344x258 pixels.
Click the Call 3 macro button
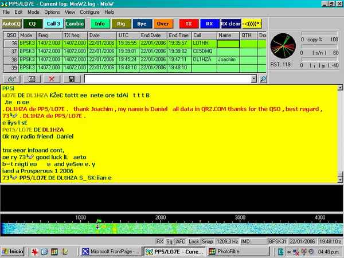(x=53, y=24)
